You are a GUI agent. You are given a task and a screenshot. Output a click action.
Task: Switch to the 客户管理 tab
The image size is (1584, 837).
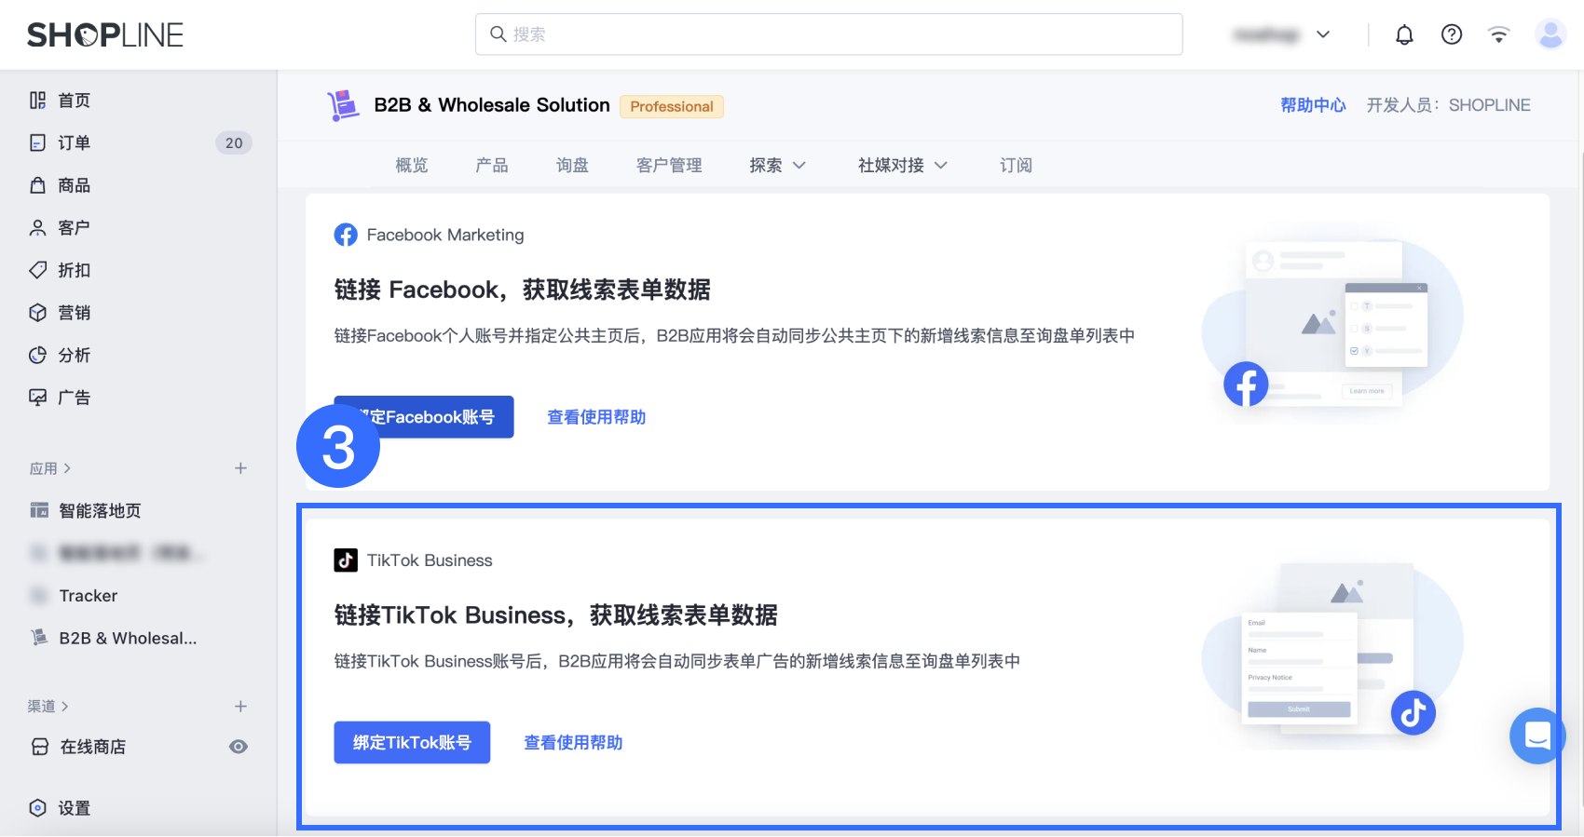(x=669, y=166)
